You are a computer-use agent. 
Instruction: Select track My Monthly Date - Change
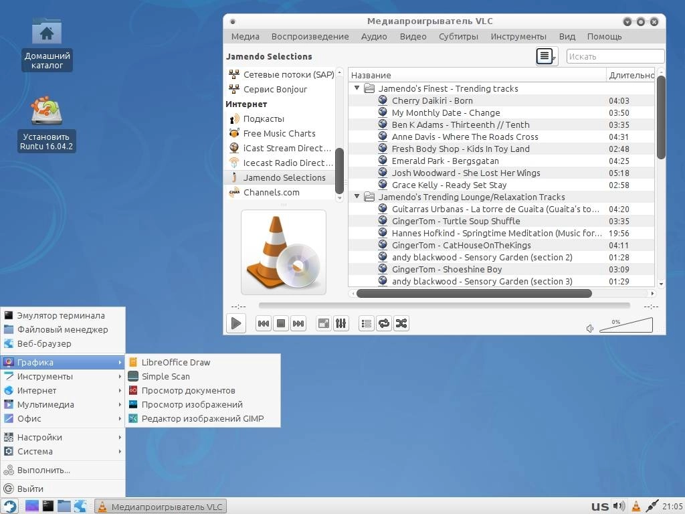(502, 112)
